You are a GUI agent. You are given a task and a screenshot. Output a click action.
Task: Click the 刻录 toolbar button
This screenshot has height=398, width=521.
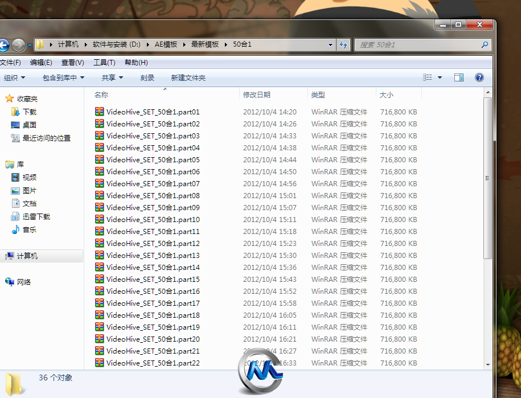pyautogui.click(x=147, y=78)
